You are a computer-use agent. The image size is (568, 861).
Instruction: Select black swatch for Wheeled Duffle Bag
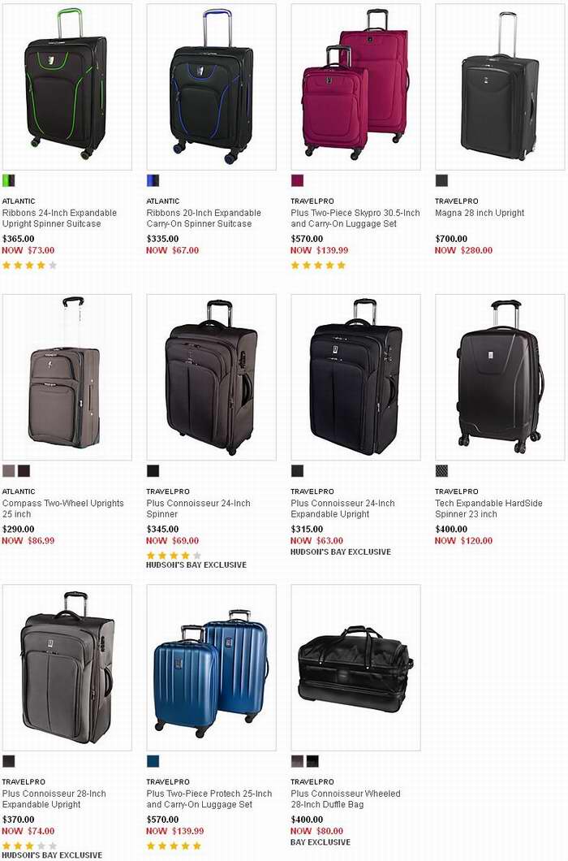point(313,762)
